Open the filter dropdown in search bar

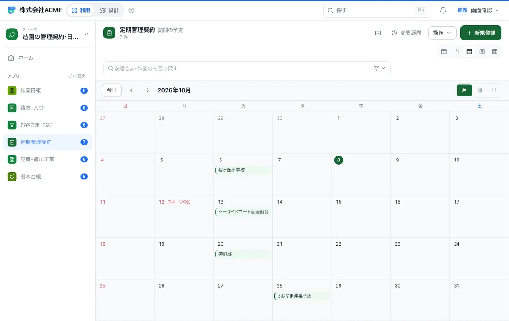pyautogui.click(x=380, y=68)
